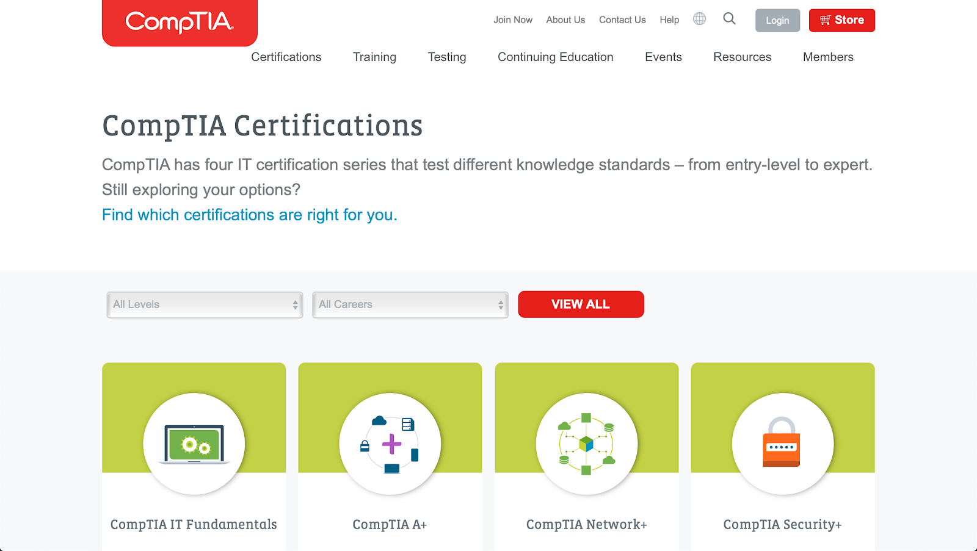Open the Continuing Education menu

click(556, 57)
